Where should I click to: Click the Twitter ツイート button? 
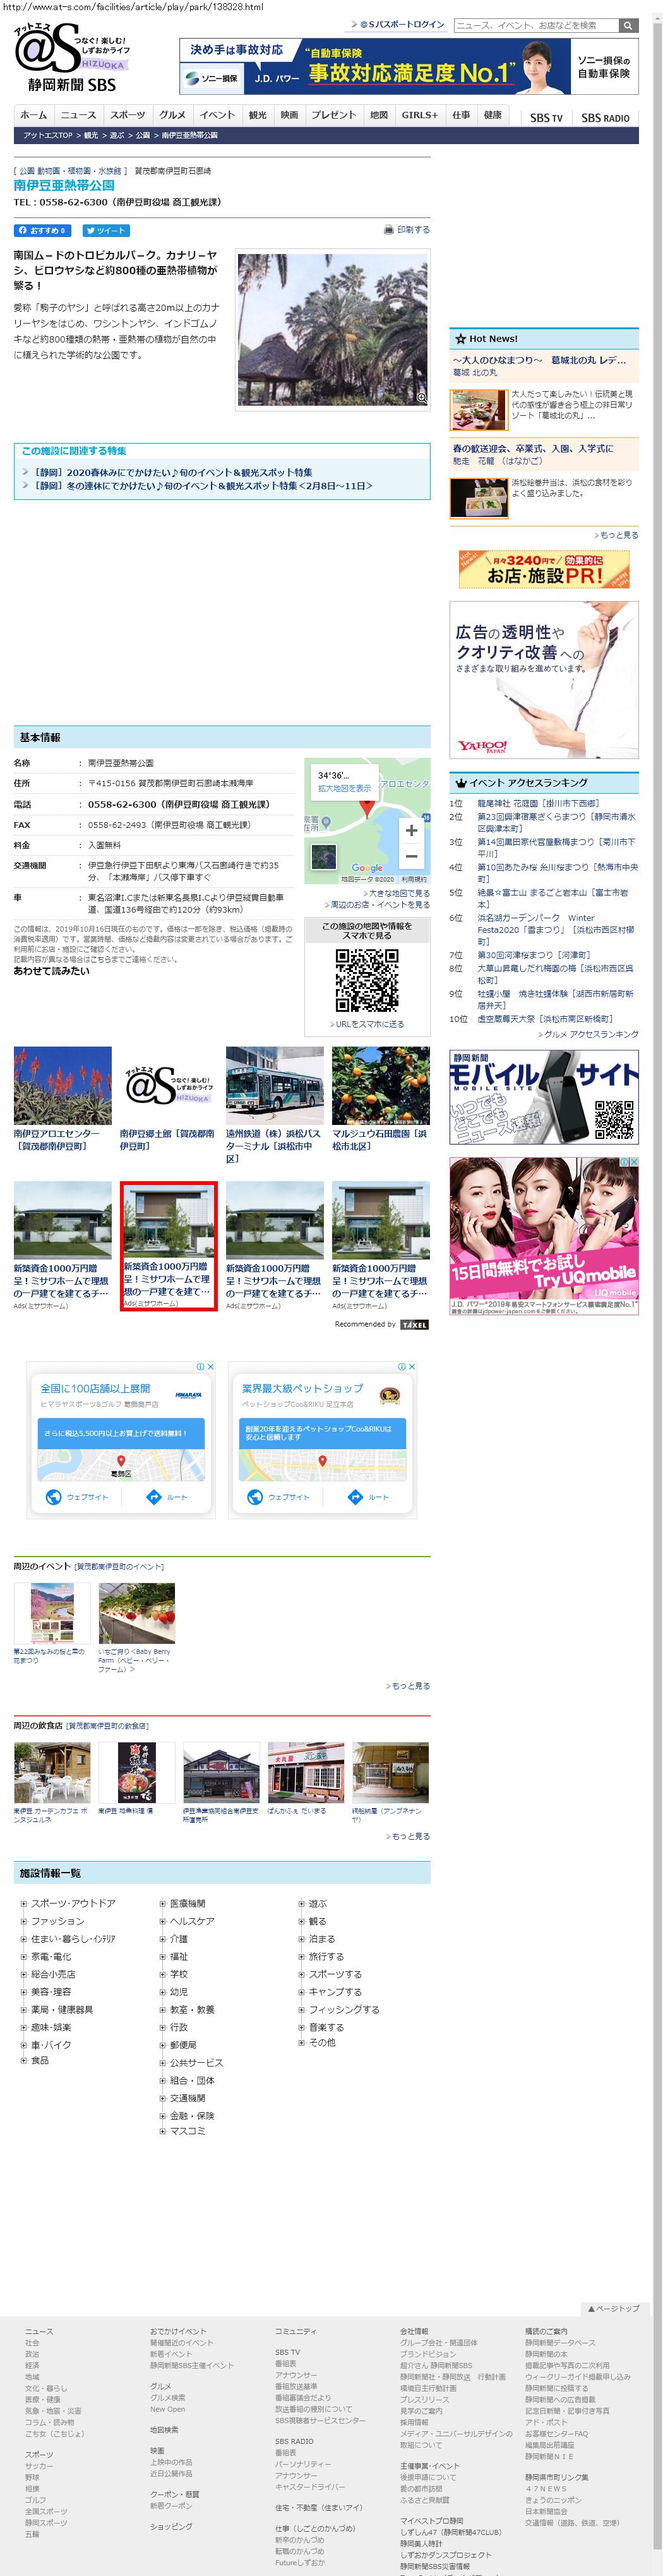(x=105, y=230)
